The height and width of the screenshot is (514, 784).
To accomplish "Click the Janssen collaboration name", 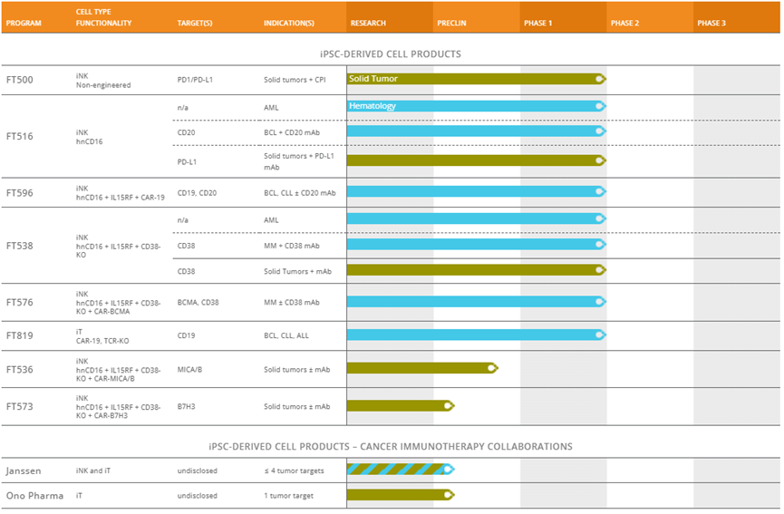I will click(24, 471).
